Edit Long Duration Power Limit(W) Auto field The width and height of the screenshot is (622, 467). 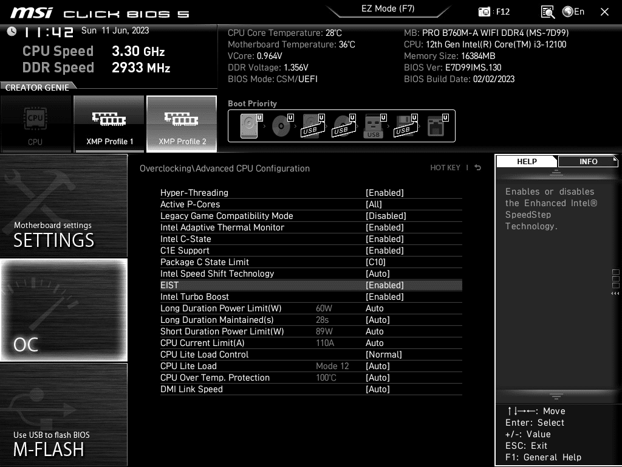[x=374, y=308]
